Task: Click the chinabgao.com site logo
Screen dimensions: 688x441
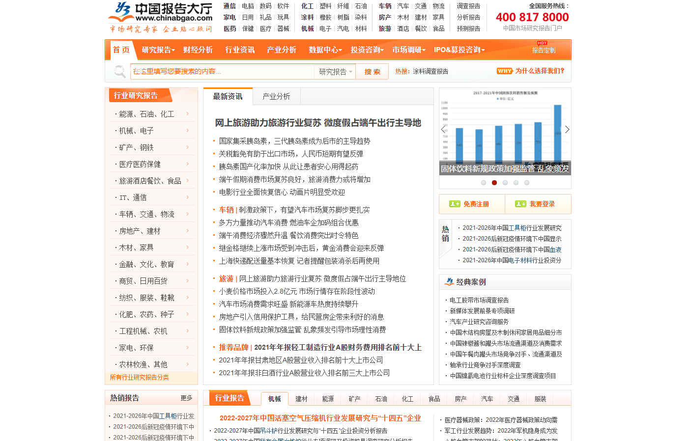Action: click(160, 17)
